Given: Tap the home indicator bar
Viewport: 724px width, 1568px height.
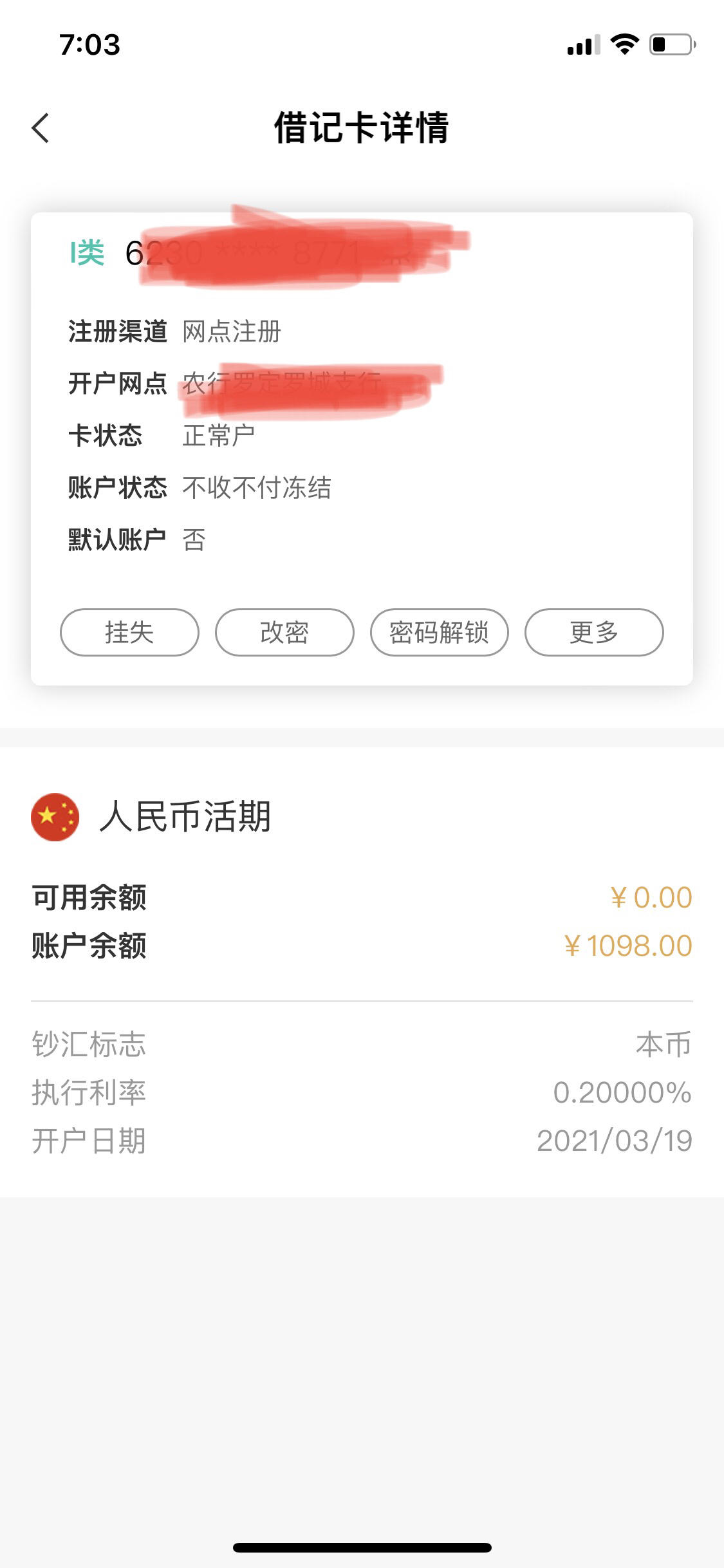Looking at the screenshot, I should pos(362,1547).
